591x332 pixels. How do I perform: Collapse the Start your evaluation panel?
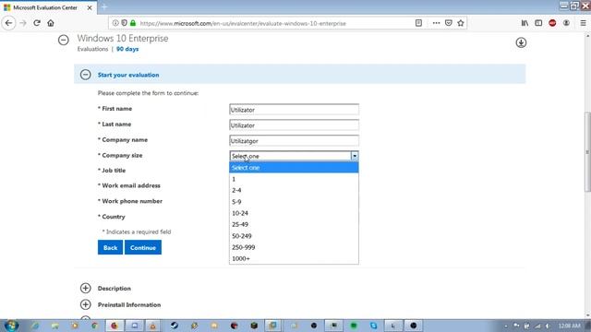[86, 75]
